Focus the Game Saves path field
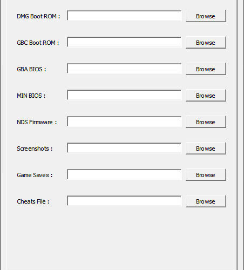This screenshot has width=244, height=270. 124,174
